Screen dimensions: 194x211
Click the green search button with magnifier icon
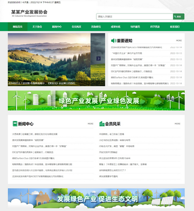(178, 16)
